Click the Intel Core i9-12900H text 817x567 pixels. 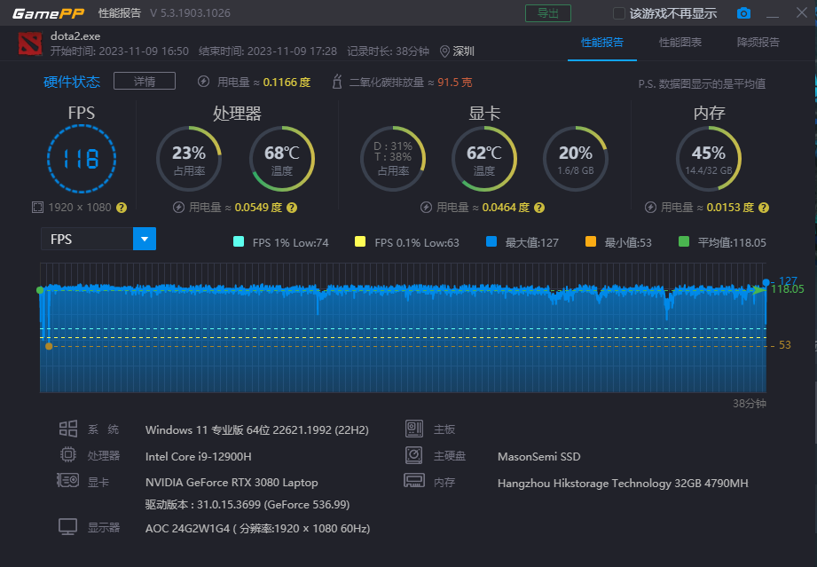coord(198,456)
